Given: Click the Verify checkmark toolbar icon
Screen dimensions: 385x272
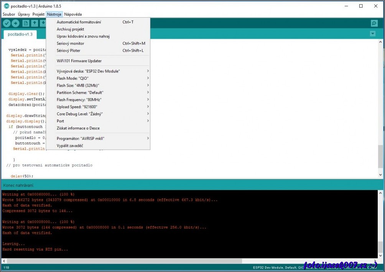Looking at the screenshot, I should [7, 23].
